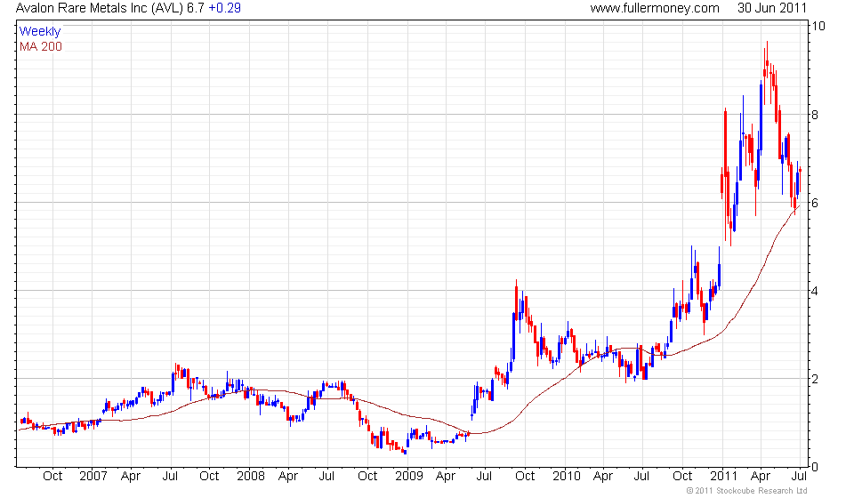Click the '6.7' last price value in title
Image resolution: width=854 pixels, height=498 pixels.
[196, 8]
